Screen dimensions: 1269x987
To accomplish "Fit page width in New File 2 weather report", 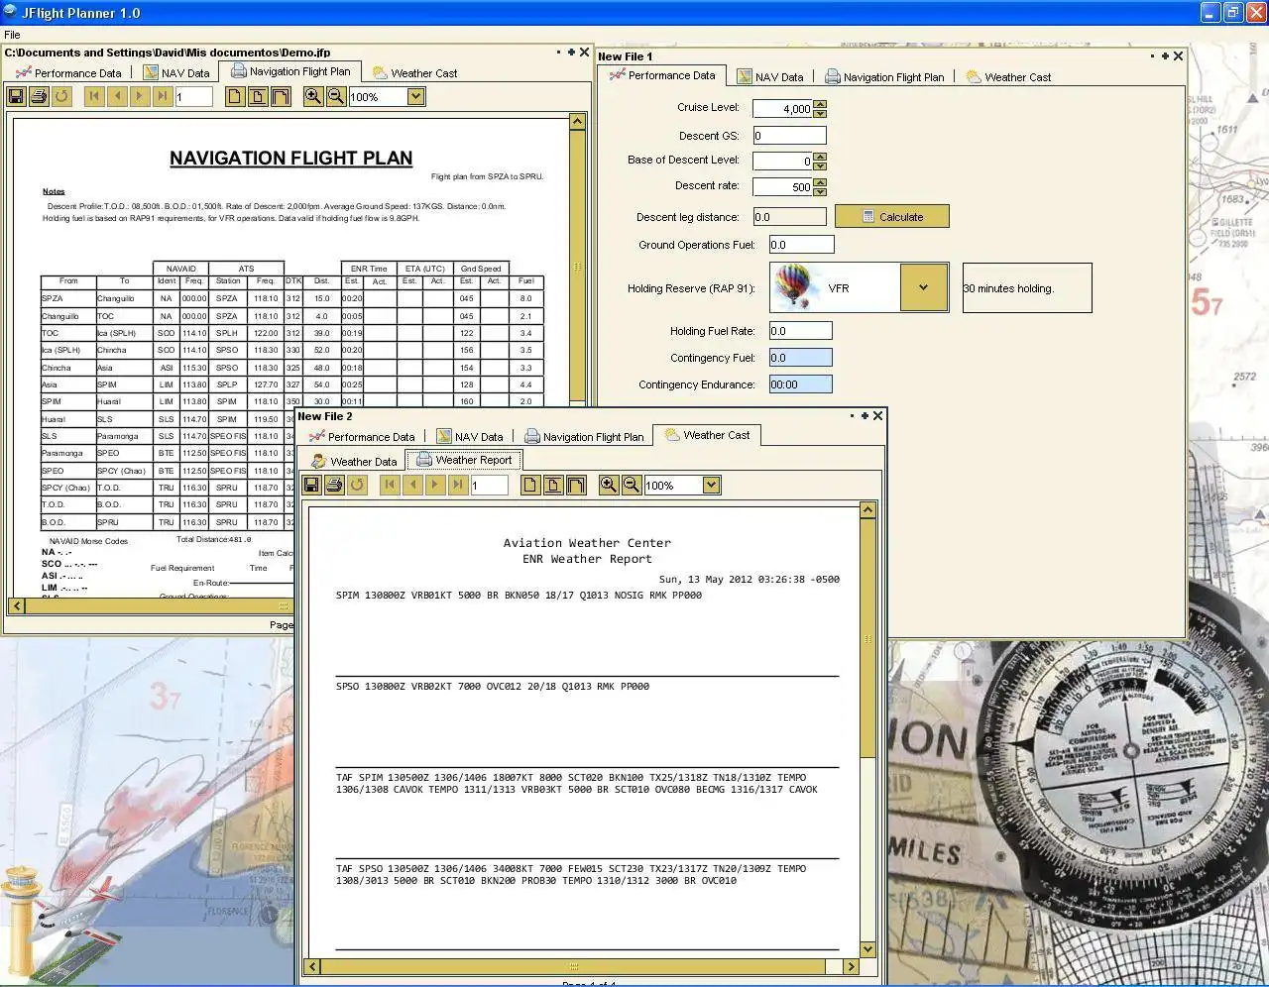I will (x=576, y=485).
